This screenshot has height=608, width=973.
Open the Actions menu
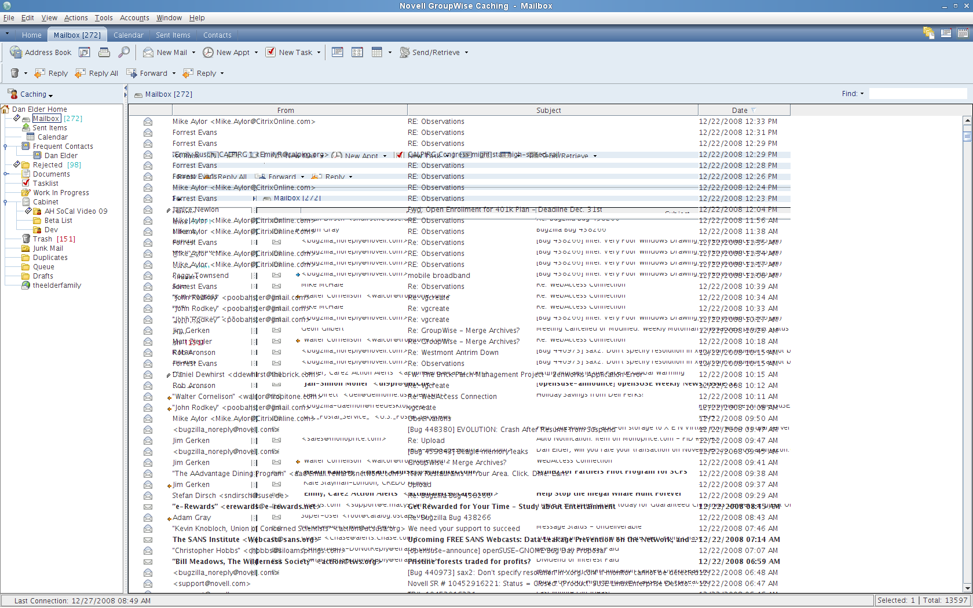(x=76, y=18)
